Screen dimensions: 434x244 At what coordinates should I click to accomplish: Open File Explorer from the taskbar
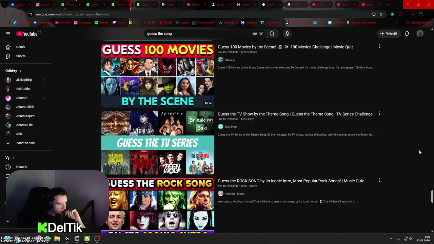point(57,239)
